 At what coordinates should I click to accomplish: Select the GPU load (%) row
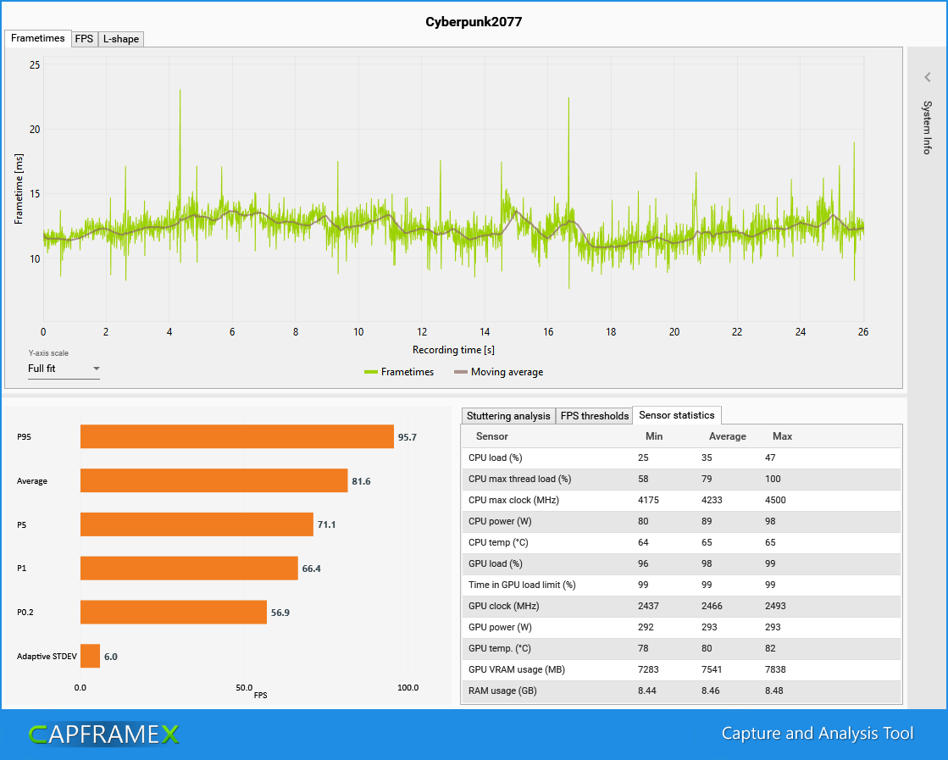pos(681,563)
